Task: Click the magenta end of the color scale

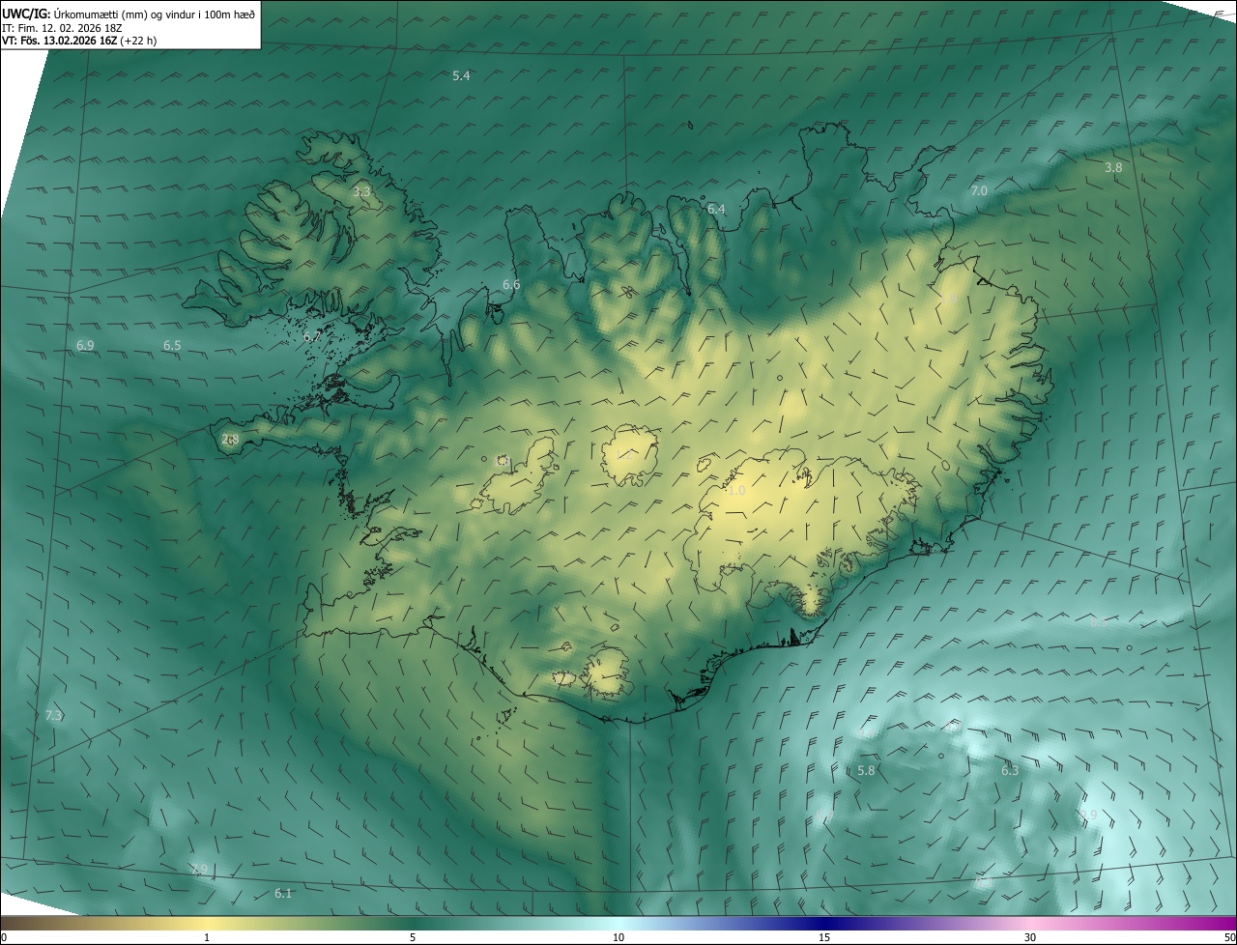Action: click(x=1220, y=923)
